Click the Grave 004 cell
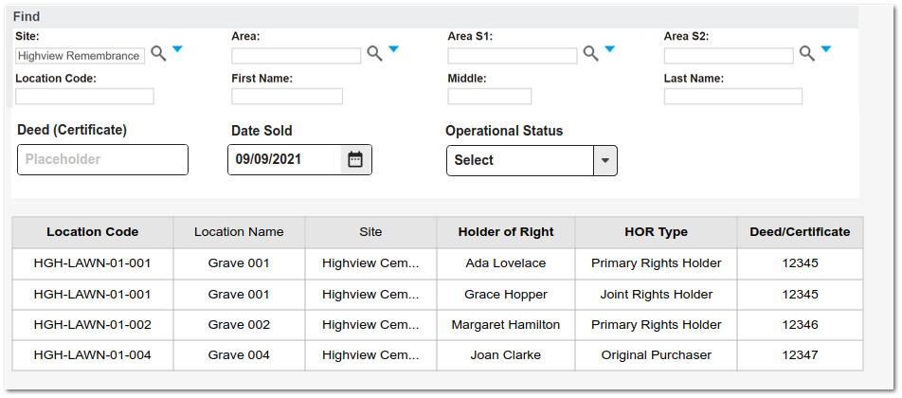This screenshot has height=398, width=902. pos(239,355)
